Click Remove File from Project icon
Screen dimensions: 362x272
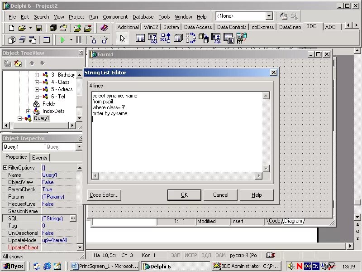88,28
